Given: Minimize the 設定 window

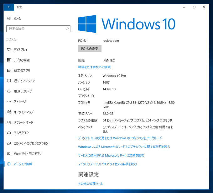Looking at the screenshot, I should (184, 7).
